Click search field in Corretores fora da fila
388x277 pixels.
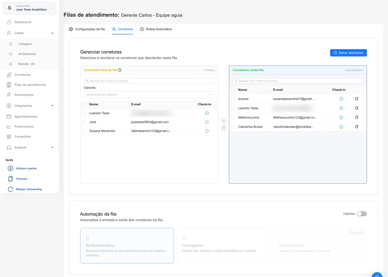pos(149,81)
